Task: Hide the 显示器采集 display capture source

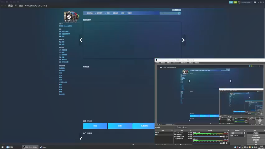Action: 189,139
